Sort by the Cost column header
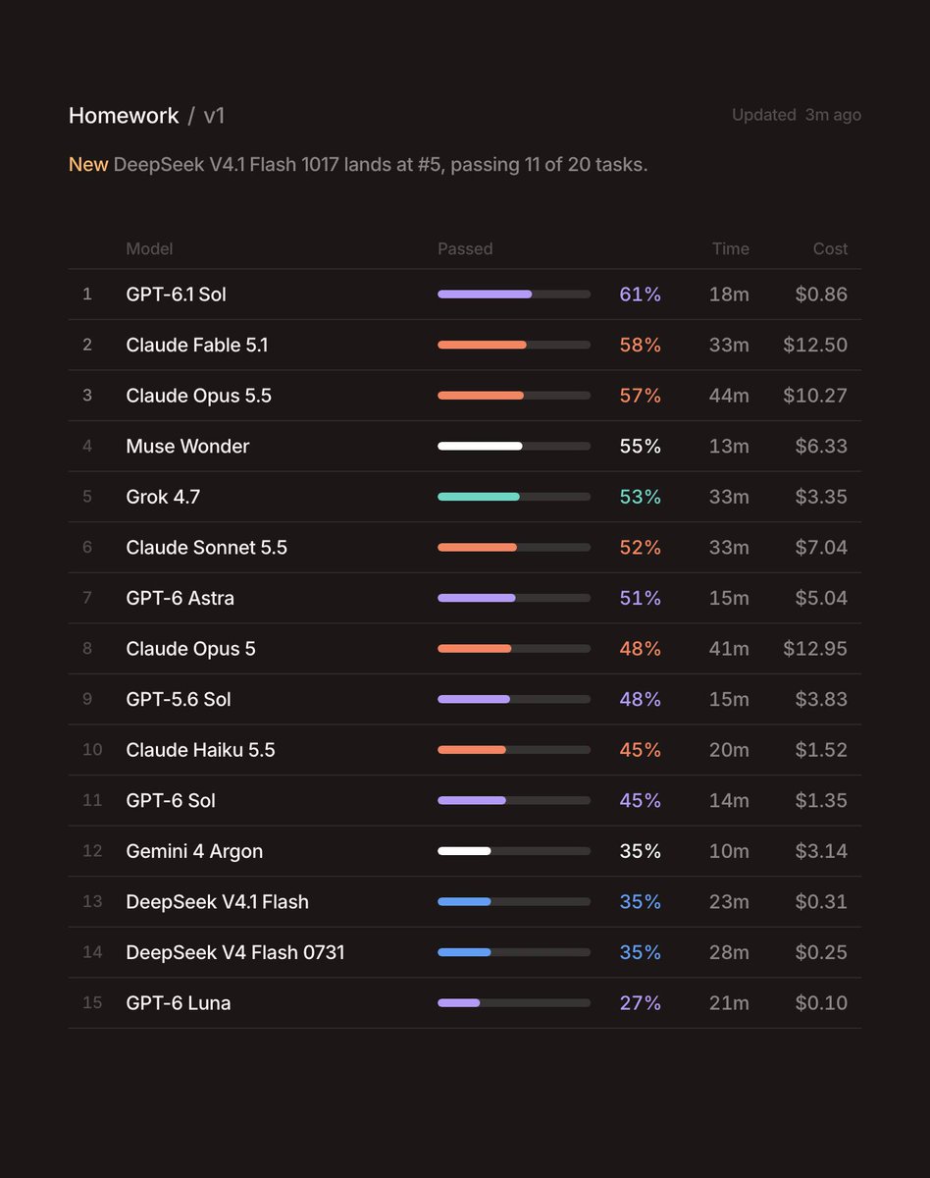Screen dimensions: 930x1178 point(830,249)
